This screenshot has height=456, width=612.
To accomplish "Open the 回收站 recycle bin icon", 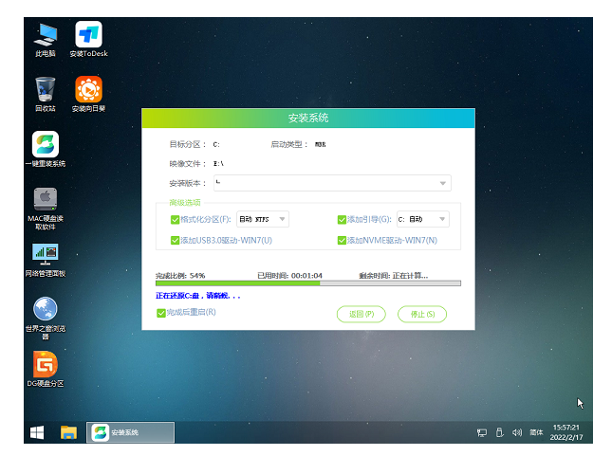I will (45, 90).
